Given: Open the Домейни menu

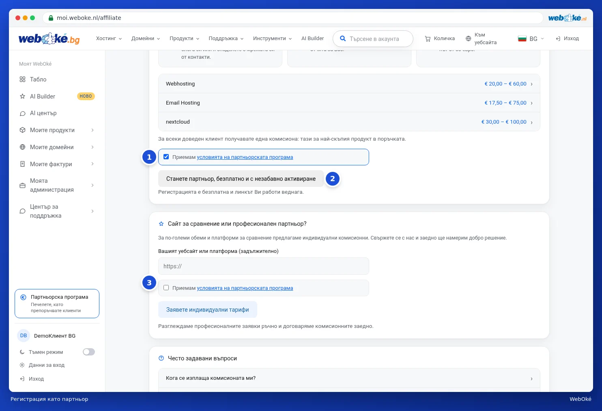Looking at the screenshot, I should coord(146,39).
